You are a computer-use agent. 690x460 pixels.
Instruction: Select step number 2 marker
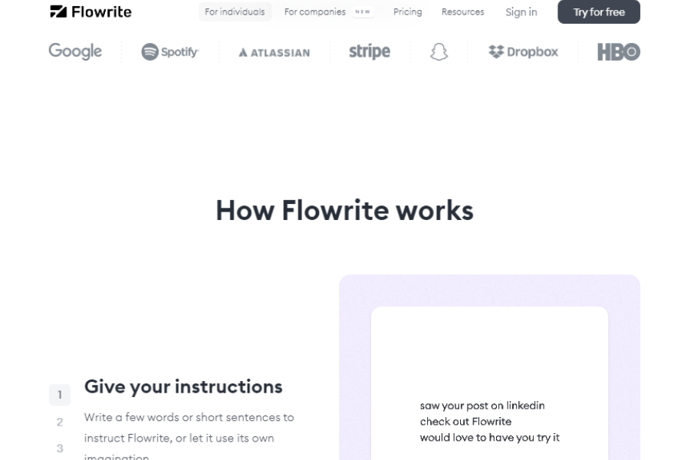pos(60,422)
